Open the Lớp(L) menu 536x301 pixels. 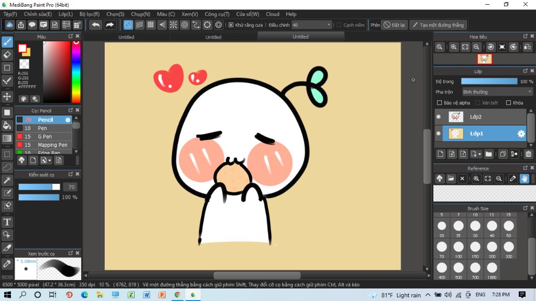click(x=65, y=14)
